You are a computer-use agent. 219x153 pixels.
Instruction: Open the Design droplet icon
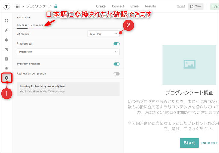(6, 40)
